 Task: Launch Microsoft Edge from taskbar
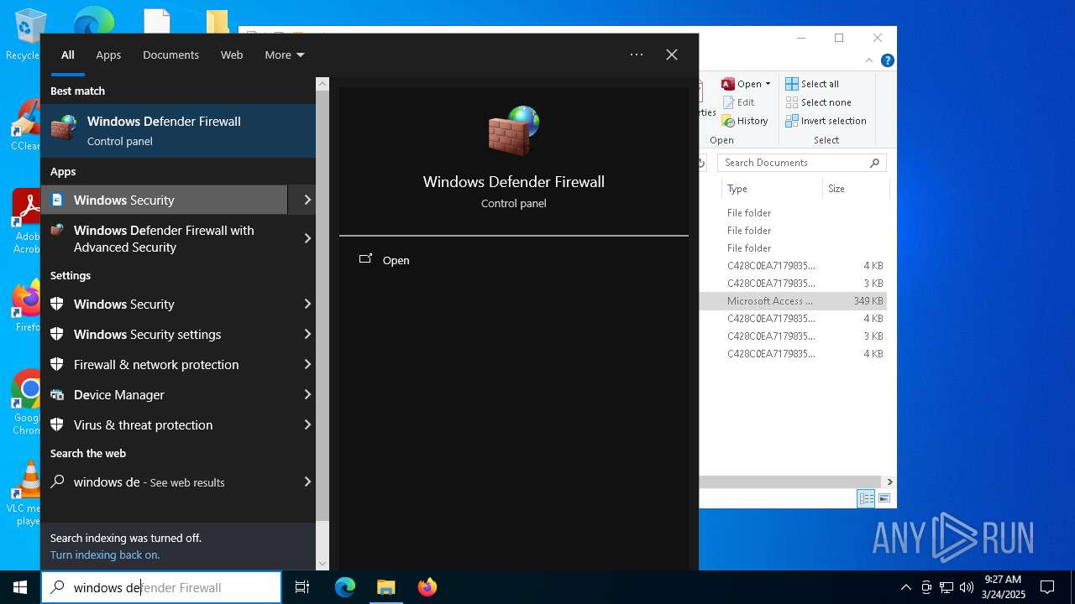pos(345,587)
